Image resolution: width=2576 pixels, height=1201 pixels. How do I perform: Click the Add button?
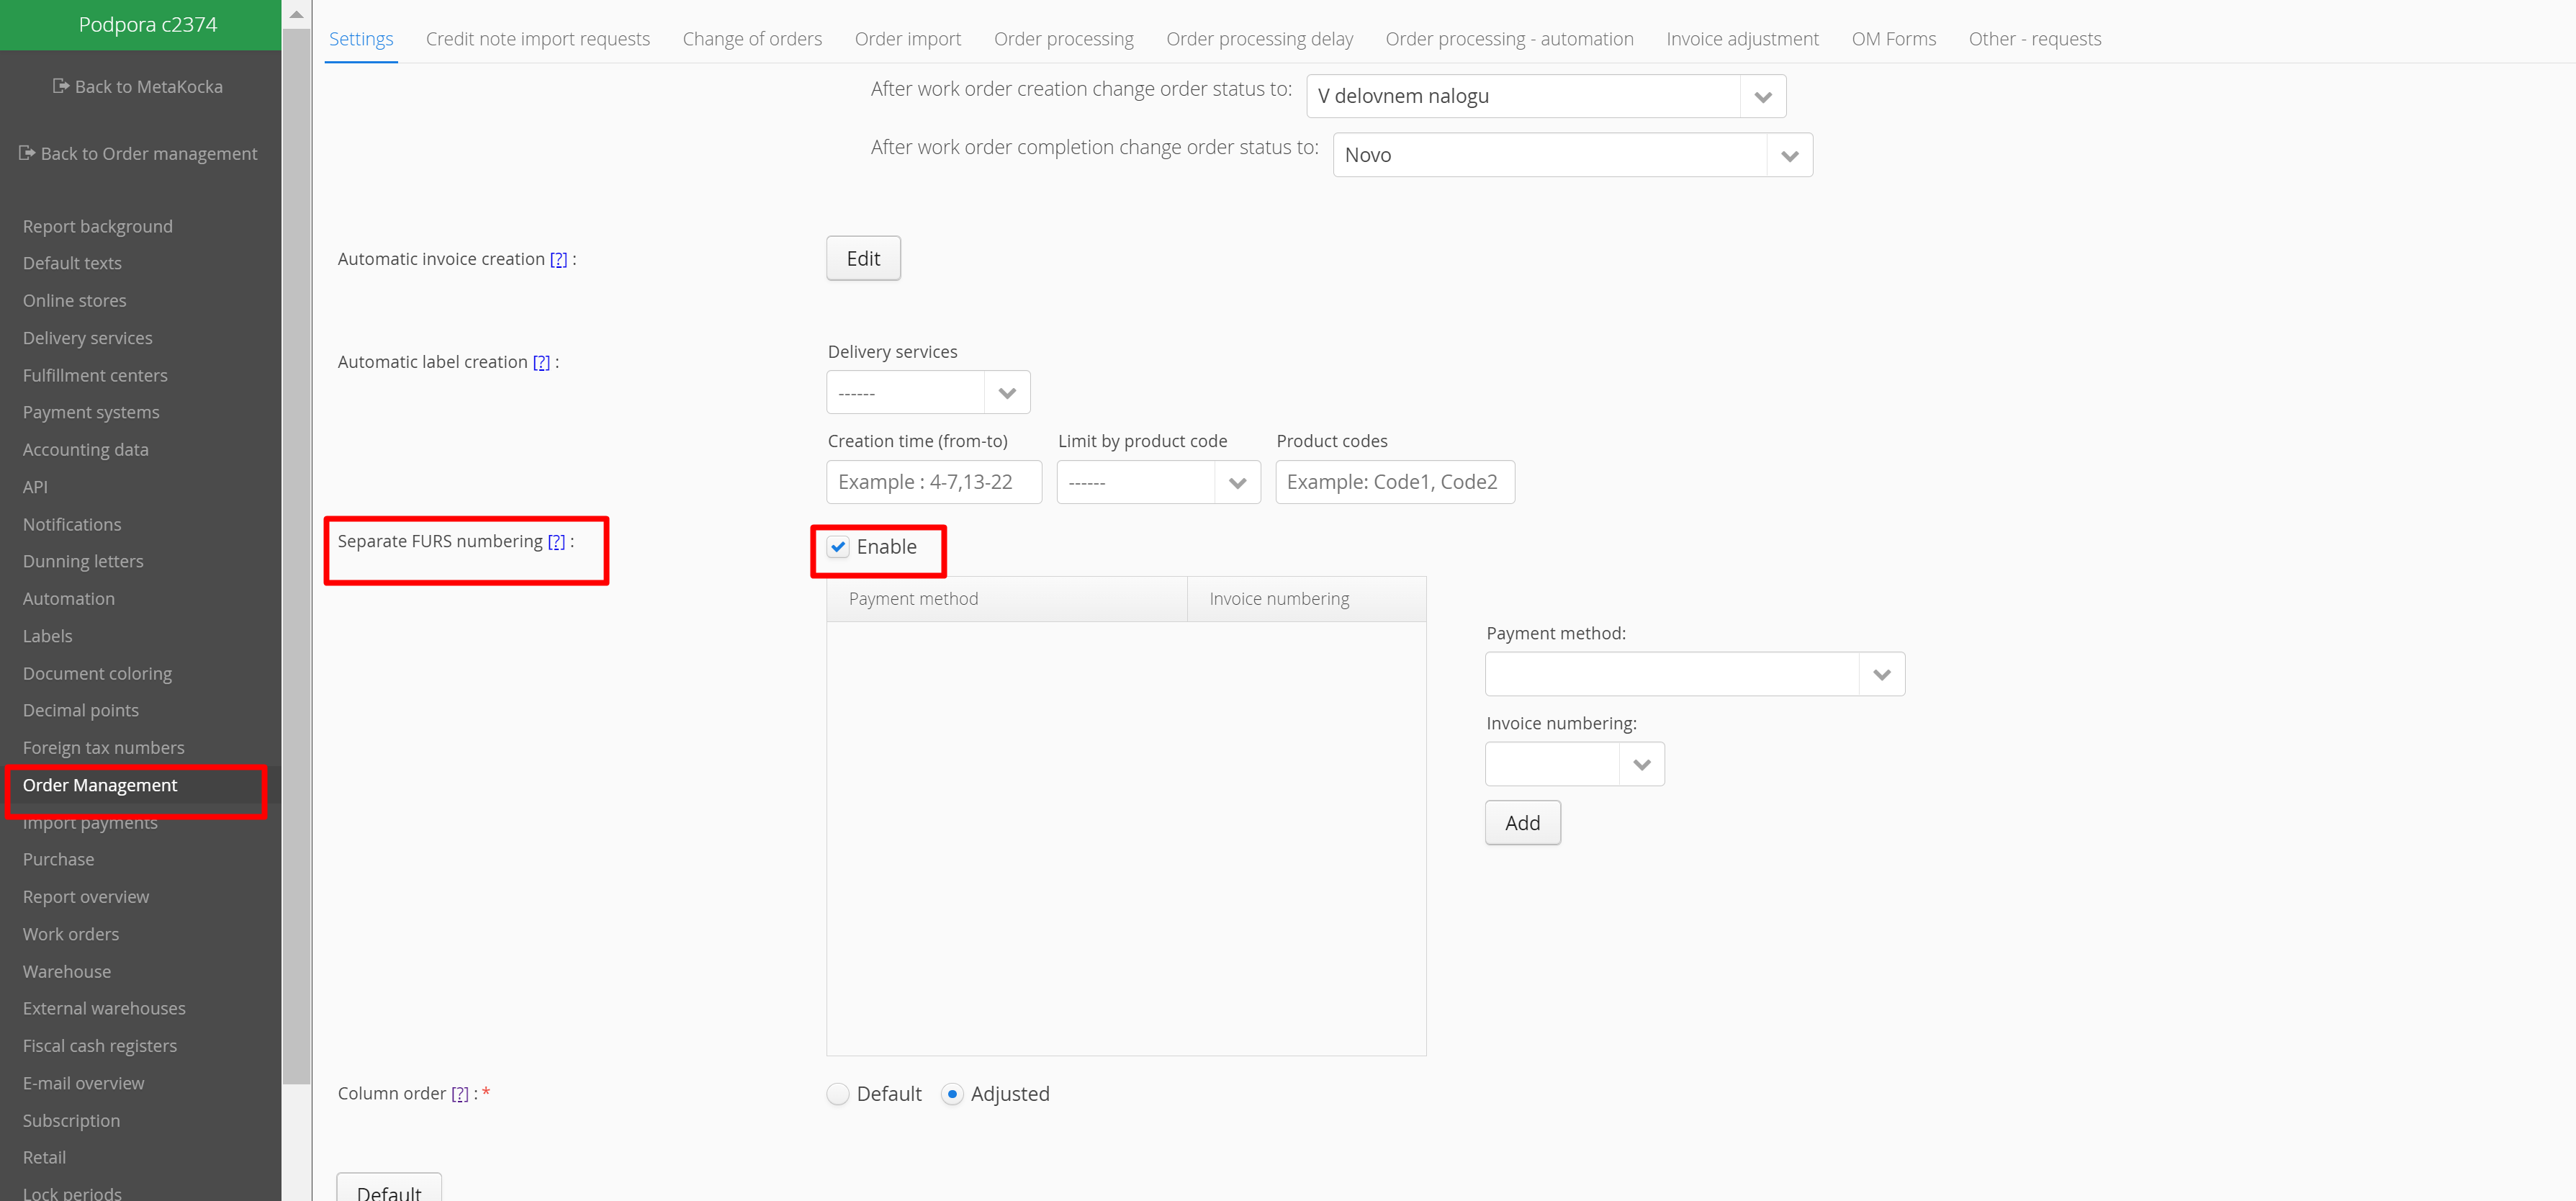[x=1521, y=823]
